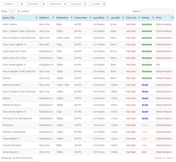The width and height of the screenshot is (176, 162).
Task: Click the 1360 x 1080 resolution cell
Action: pos(63,85)
